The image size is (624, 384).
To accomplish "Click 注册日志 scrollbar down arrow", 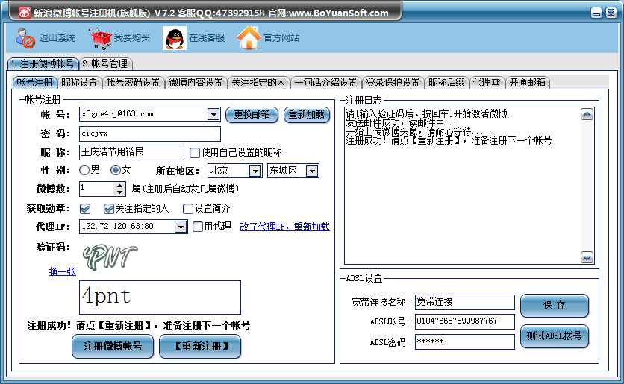I will click(x=587, y=257).
